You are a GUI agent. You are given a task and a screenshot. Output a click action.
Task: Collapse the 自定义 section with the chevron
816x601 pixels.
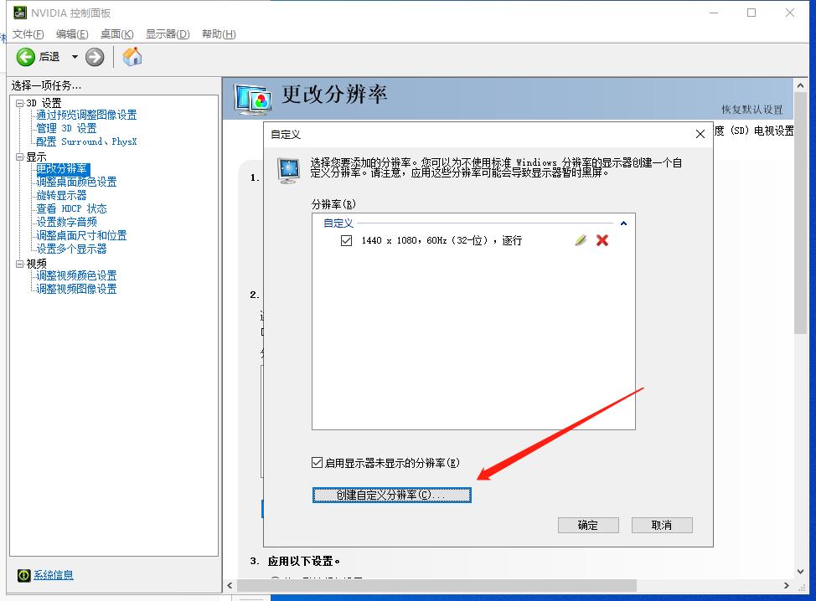click(623, 223)
